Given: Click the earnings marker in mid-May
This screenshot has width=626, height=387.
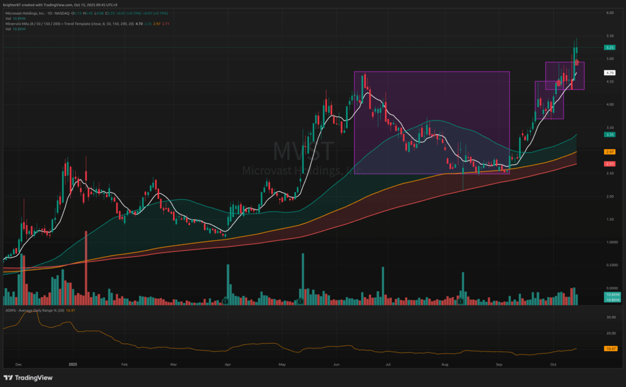Looking at the screenshot, I should (x=301, y=301).
